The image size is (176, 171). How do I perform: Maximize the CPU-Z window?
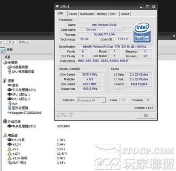pyautogui.click(x=147, y=7)
